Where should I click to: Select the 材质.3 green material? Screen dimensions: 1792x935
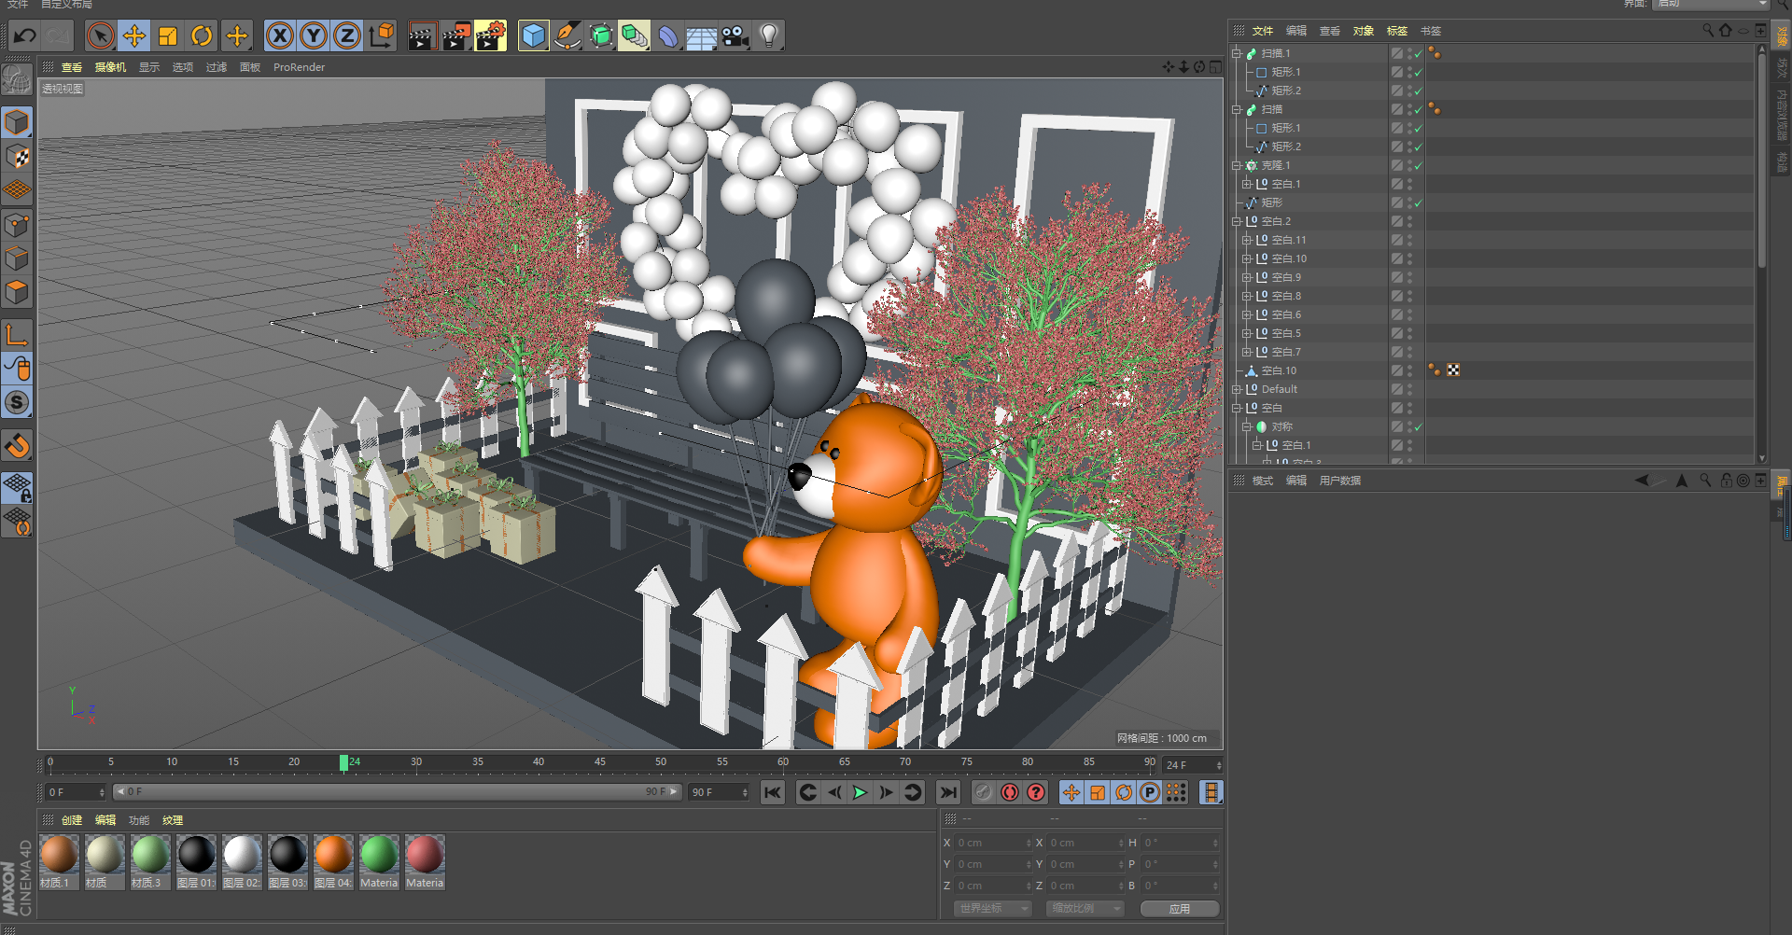[x=150, y=861]
